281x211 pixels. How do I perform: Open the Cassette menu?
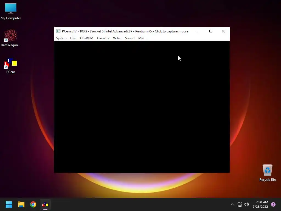(x=103, y=38)
